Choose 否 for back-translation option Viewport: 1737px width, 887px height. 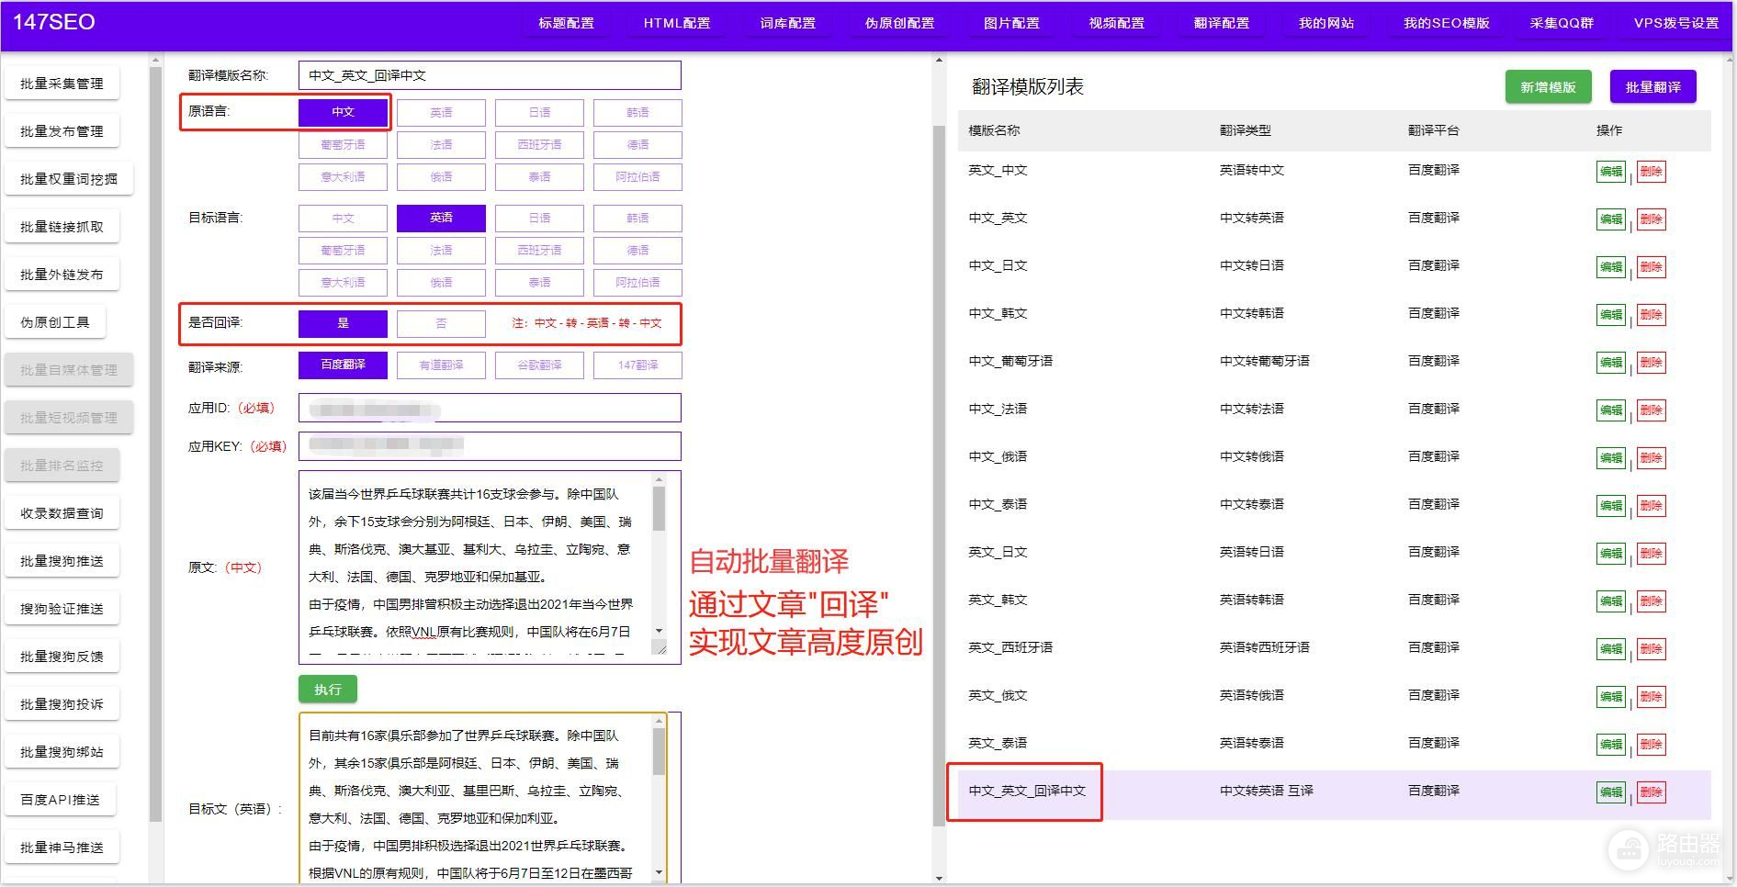(x=441, y=323)
